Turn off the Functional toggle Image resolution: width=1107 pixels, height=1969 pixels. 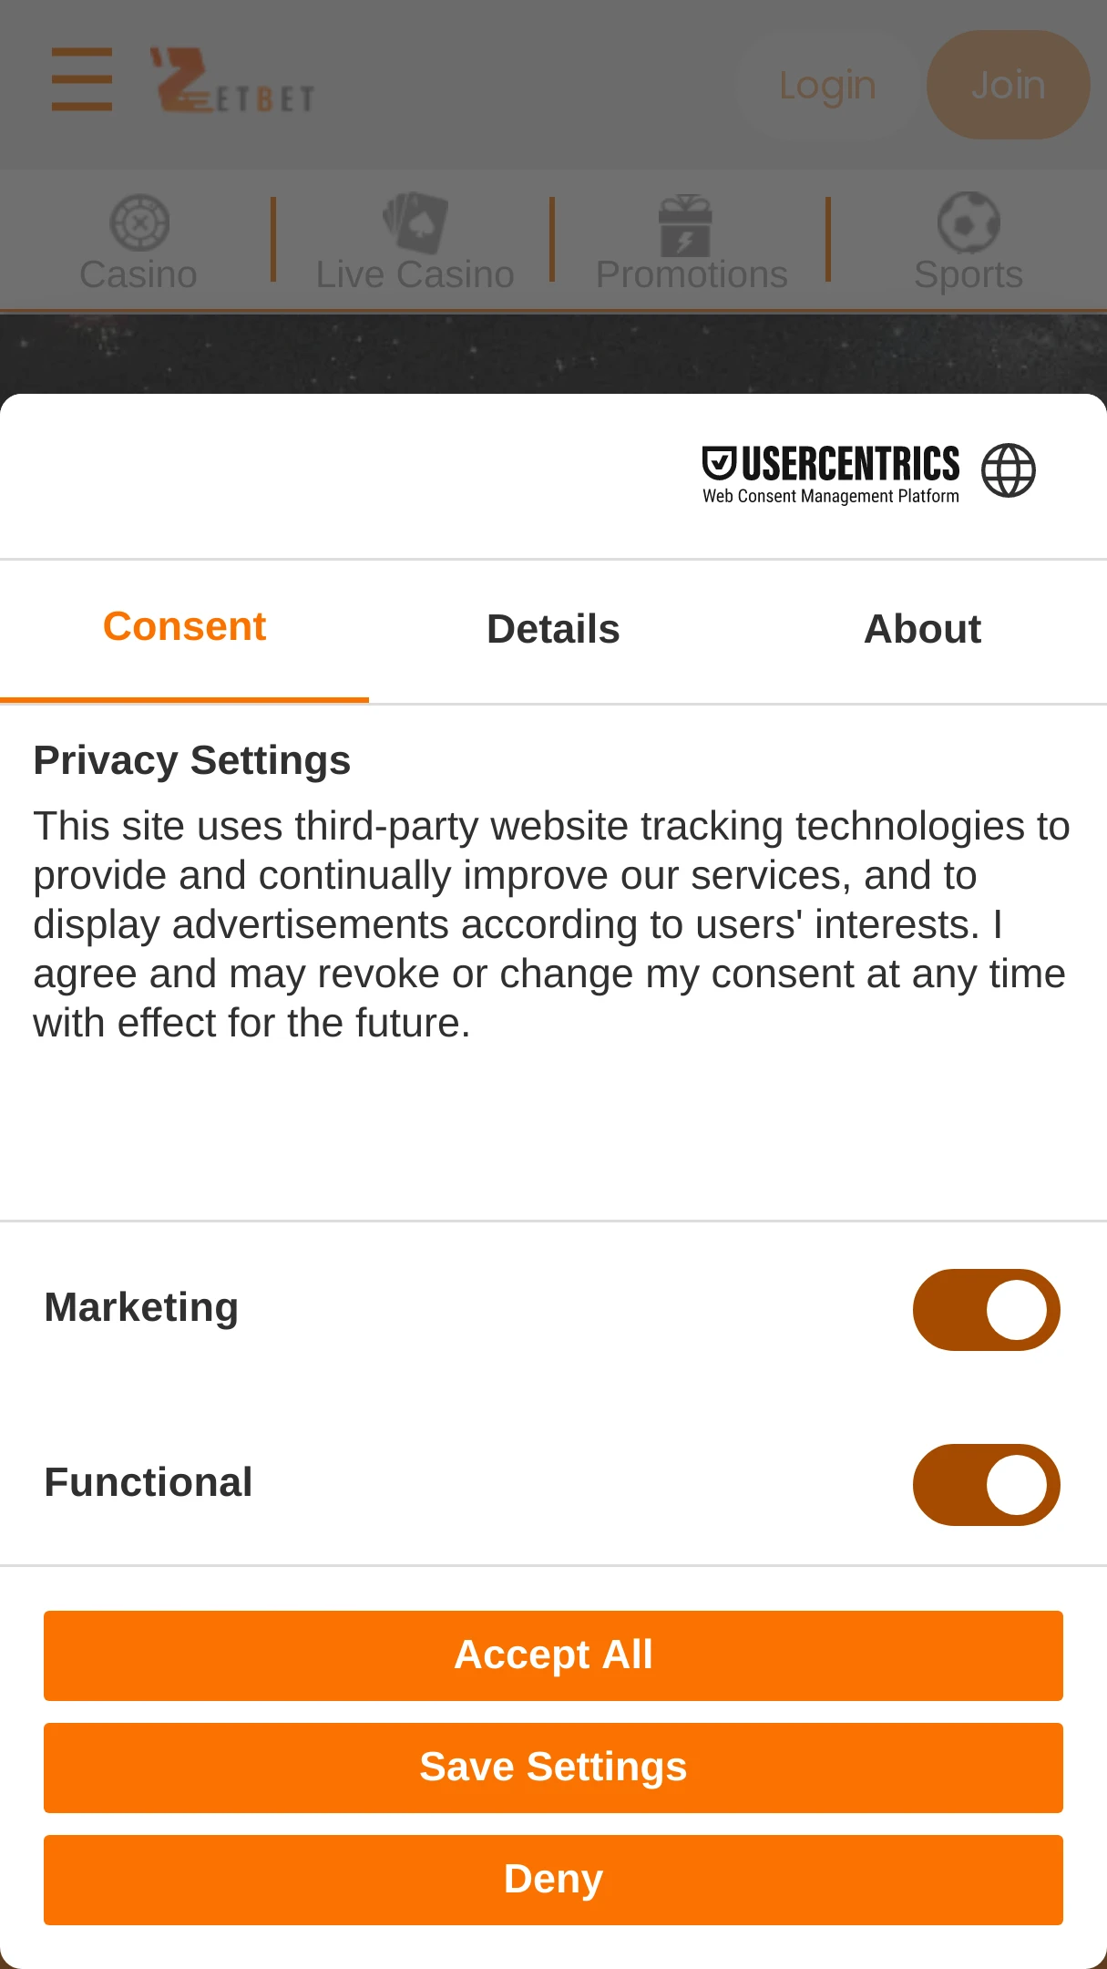pos(986,1485)
